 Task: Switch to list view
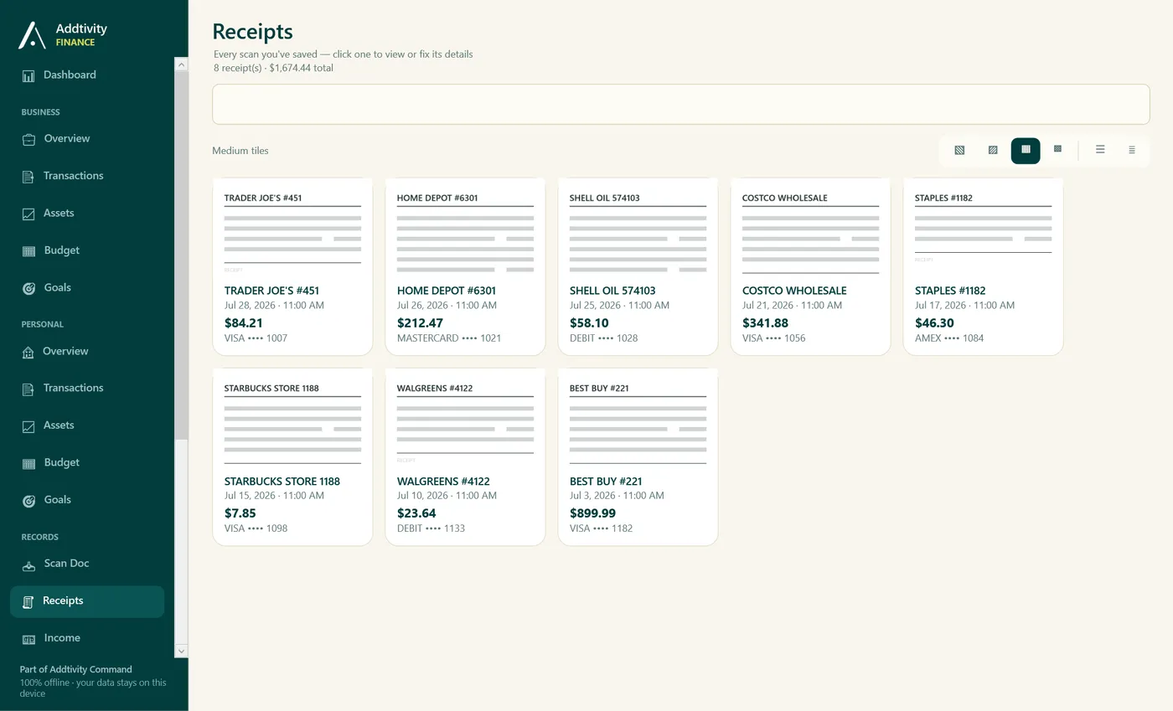pyautogui.click(x=1100, y=151)
